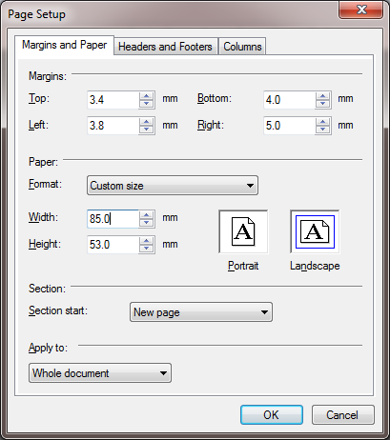Switch to the Columns tab
Viewport: 390px width, 440px height.
coord(242,47)
